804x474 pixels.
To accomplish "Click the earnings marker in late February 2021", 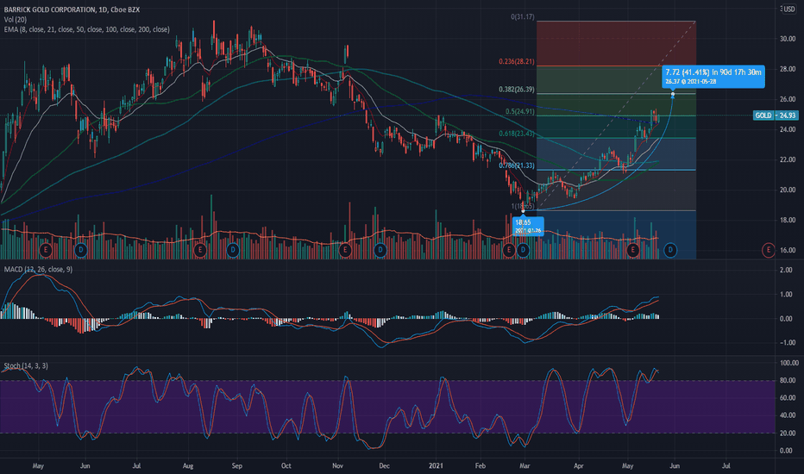I will tap(509, 250).
